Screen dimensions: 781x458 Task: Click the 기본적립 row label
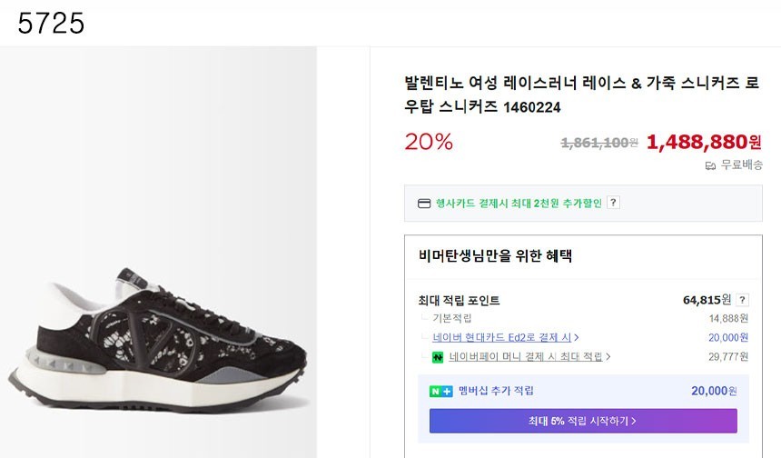pos(452,318)
